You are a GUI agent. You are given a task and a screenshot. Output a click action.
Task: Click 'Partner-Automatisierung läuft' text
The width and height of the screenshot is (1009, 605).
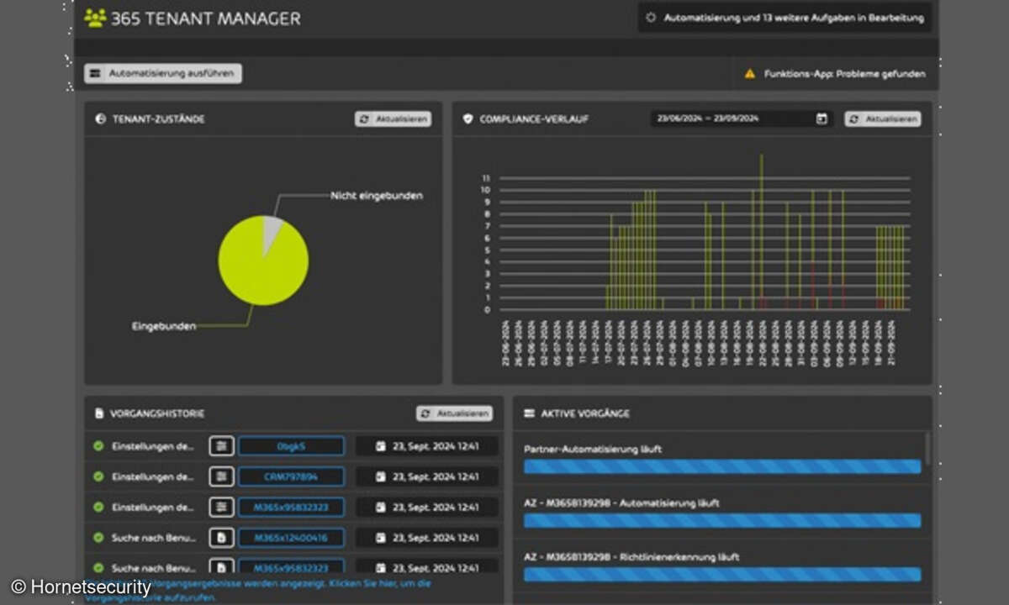(593, 450)
